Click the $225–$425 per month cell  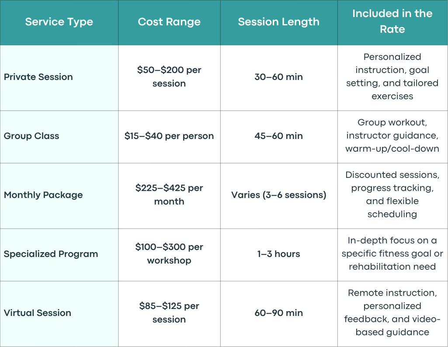click(169, 195)
